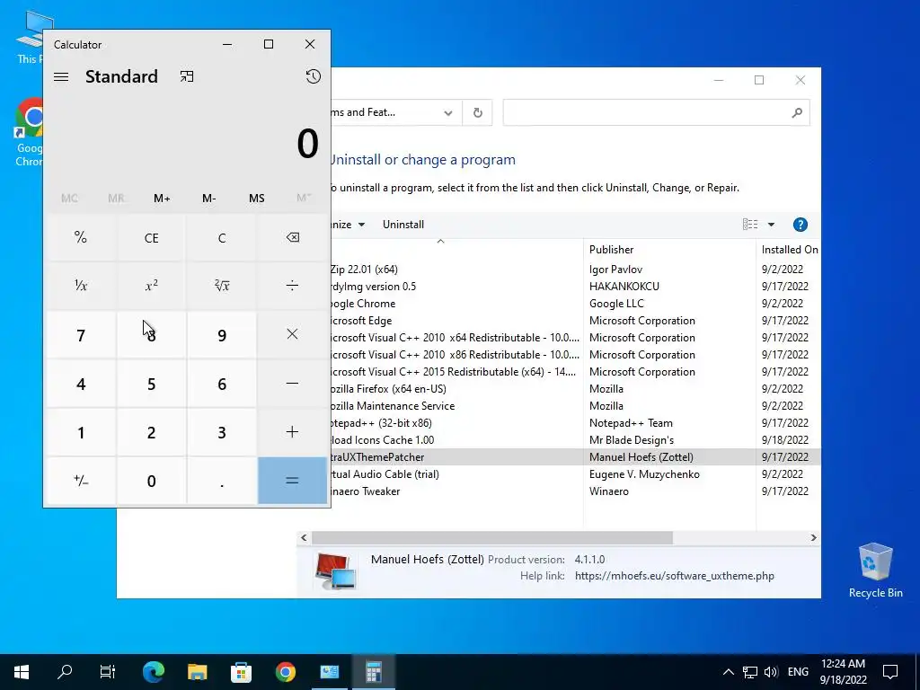Click number 9 key
Viewport: 920px width, 690px height.
[x=222, y=335]
